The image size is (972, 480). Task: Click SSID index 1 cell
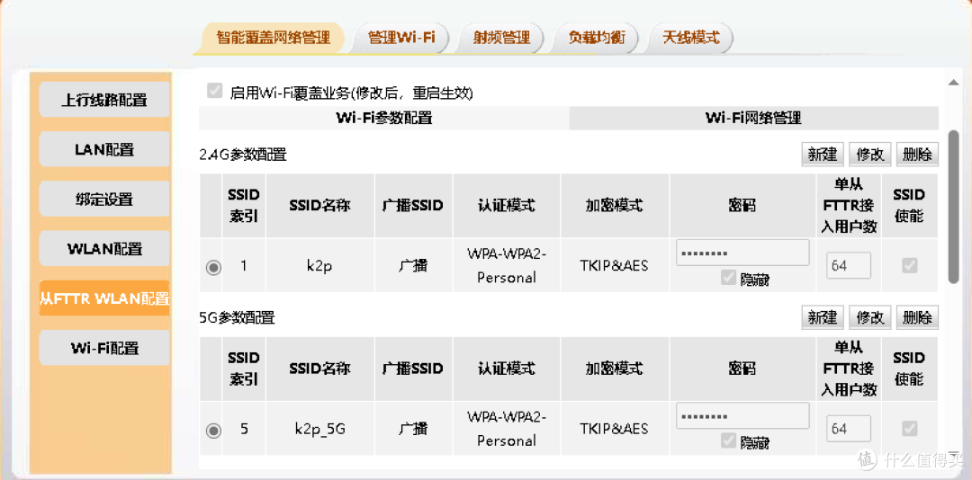click(x=244, y=266)
